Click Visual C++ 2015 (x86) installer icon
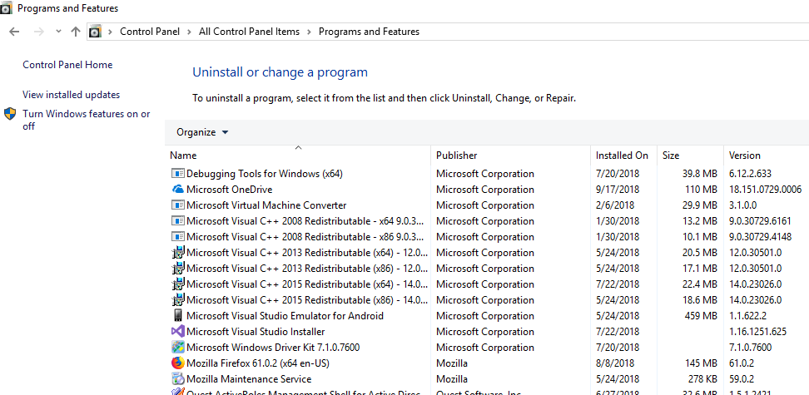809x395 pixels. (177, 299)
